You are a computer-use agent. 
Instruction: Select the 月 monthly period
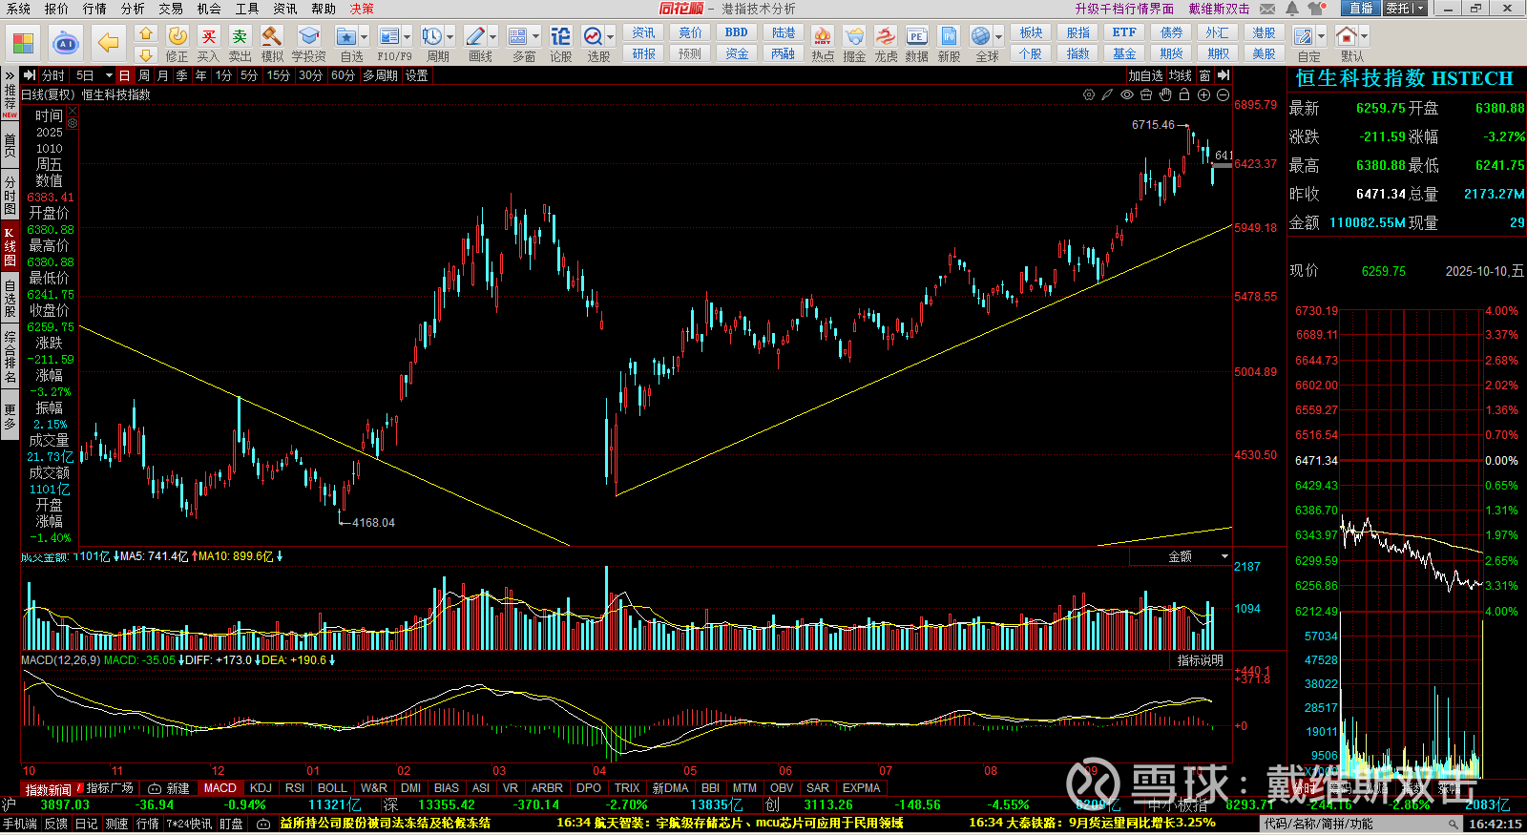[x=162, y=75]
